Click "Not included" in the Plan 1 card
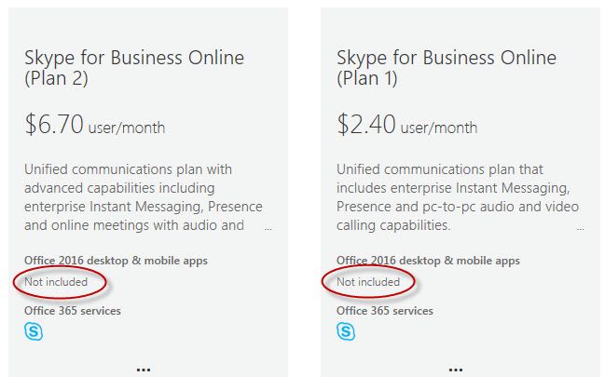The height and width of the screenshot is (377, 605). pos(368,281)
